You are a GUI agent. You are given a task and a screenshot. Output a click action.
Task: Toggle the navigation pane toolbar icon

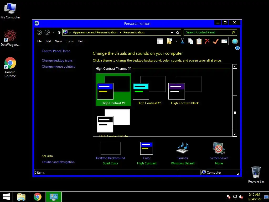[160, 41]
